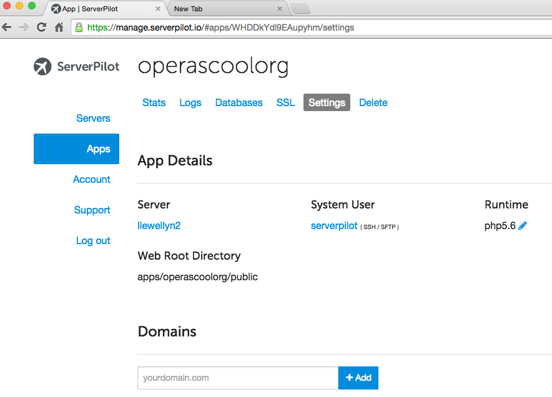
Task: Open the Delete tab
Action: [x=373, y=102]
